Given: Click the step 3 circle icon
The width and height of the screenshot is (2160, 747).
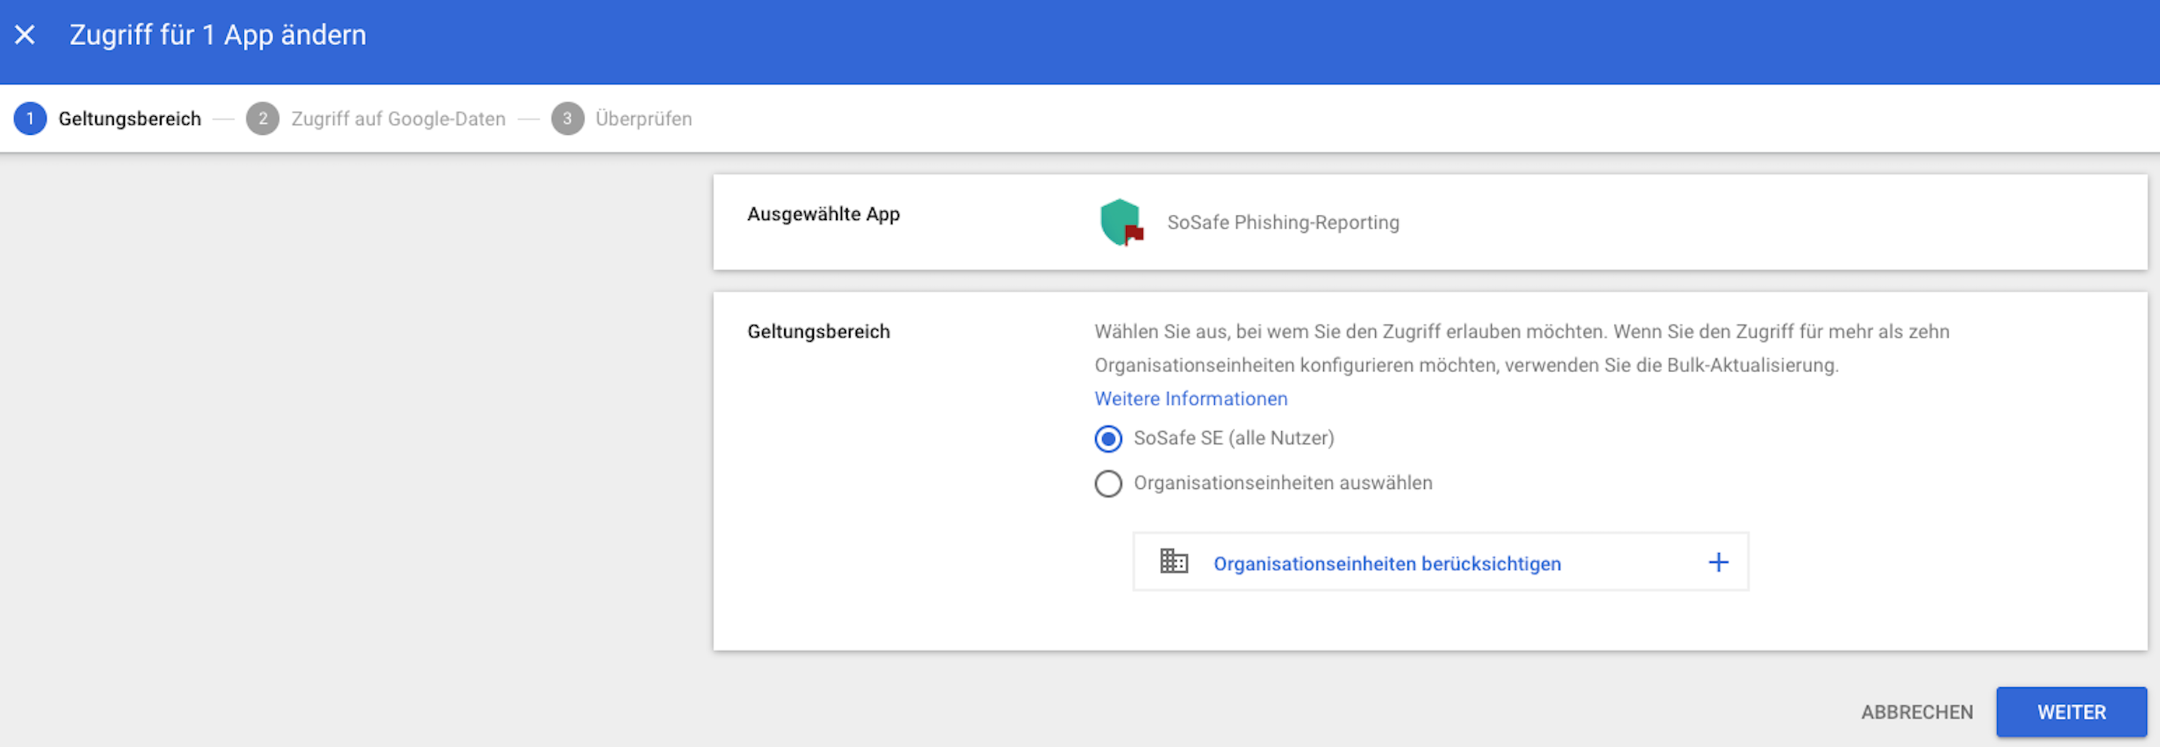Looking at the screenshot, I should [x=568, y=118].
